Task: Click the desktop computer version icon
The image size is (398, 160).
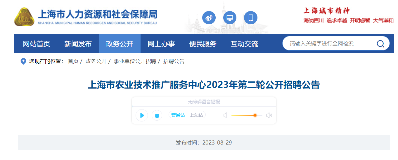Action: (x=230, y=18)
